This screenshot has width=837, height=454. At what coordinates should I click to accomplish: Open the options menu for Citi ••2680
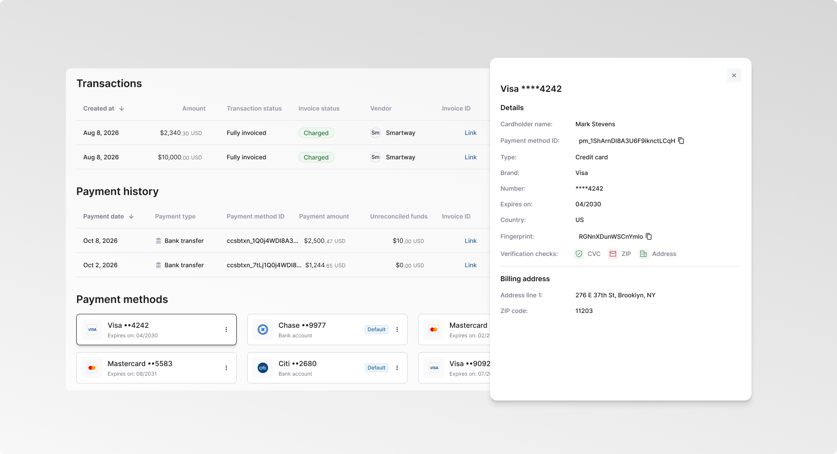coord(397,368)
